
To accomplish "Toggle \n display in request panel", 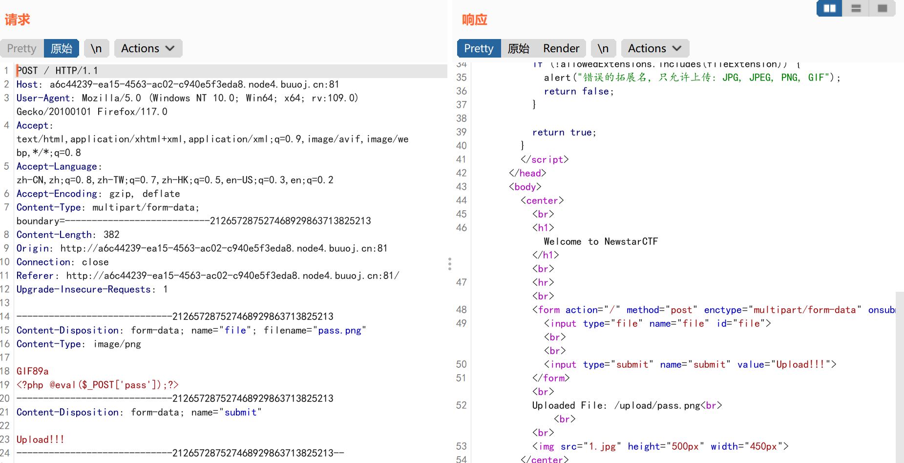I will coord(96,48).
